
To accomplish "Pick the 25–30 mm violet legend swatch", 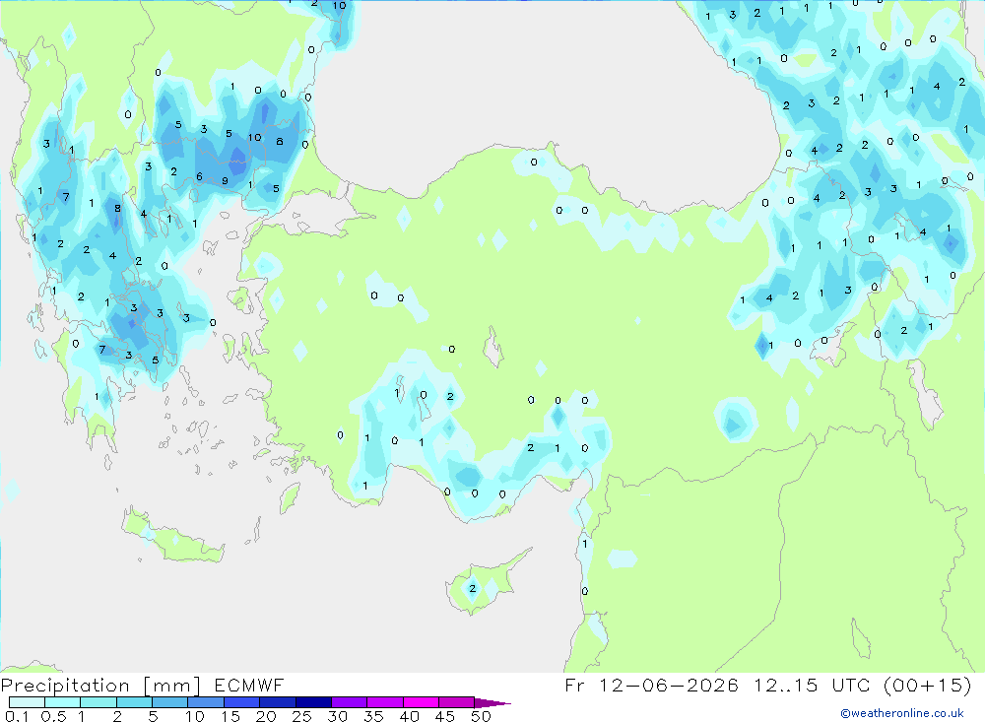I will click(314, 702).
